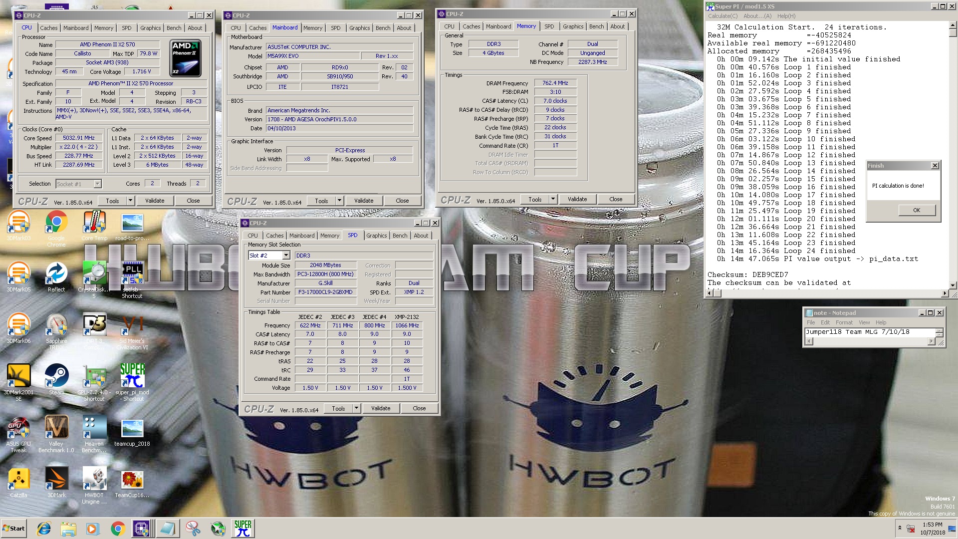Open the 3DMark2001 SE desktop icon
958x539 pixels.
18,383
